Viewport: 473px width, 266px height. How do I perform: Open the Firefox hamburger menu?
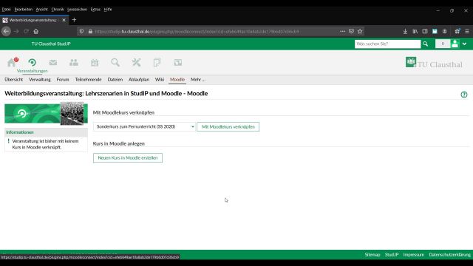coord(467,31)
